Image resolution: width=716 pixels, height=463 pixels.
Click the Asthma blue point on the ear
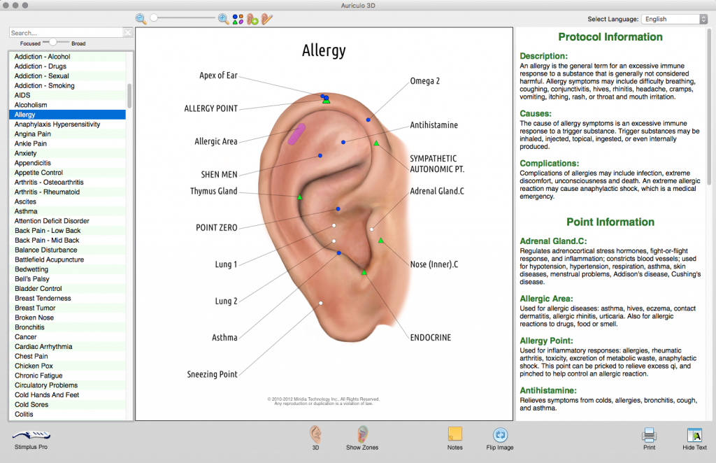(x=339, y=252)
